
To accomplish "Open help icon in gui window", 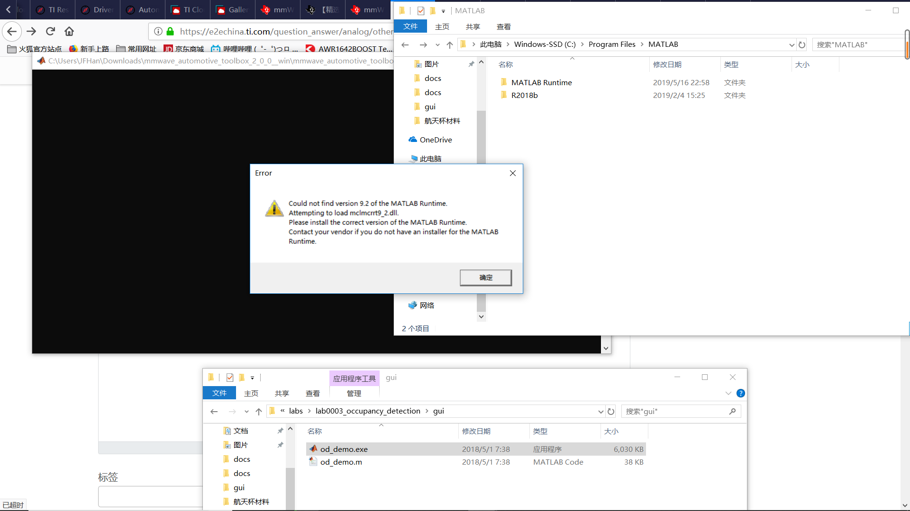I will click(741, 393).
